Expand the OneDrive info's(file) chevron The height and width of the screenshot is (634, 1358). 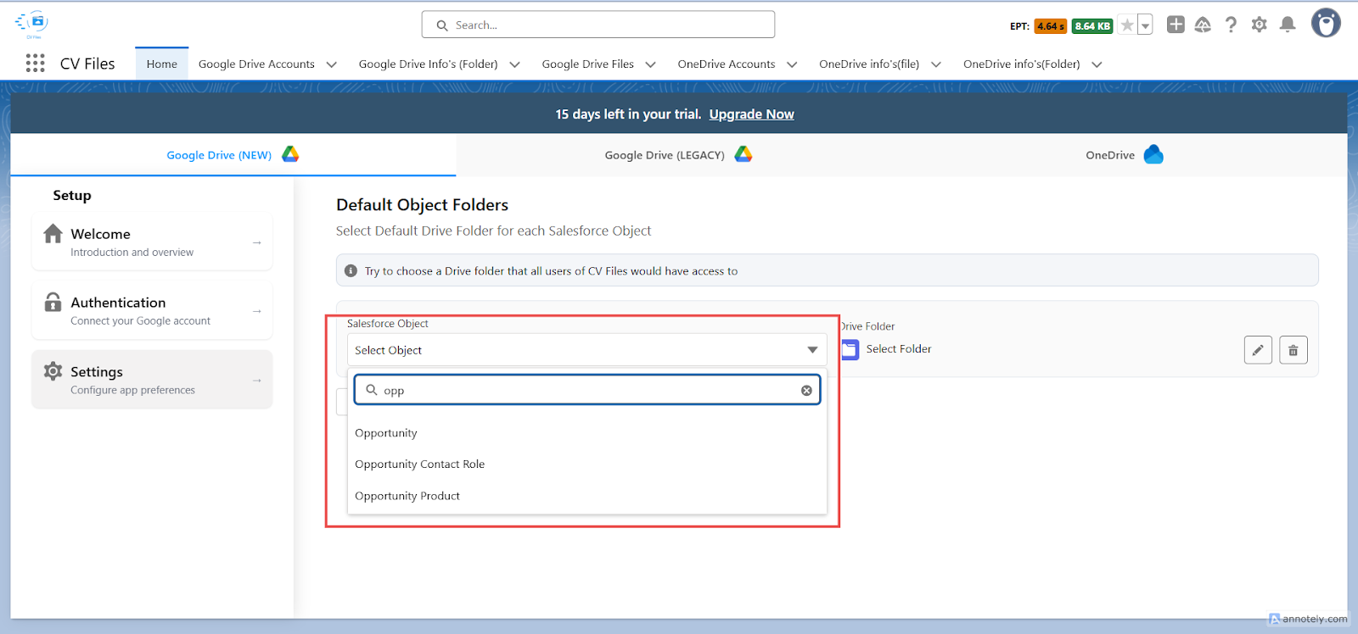936,64
